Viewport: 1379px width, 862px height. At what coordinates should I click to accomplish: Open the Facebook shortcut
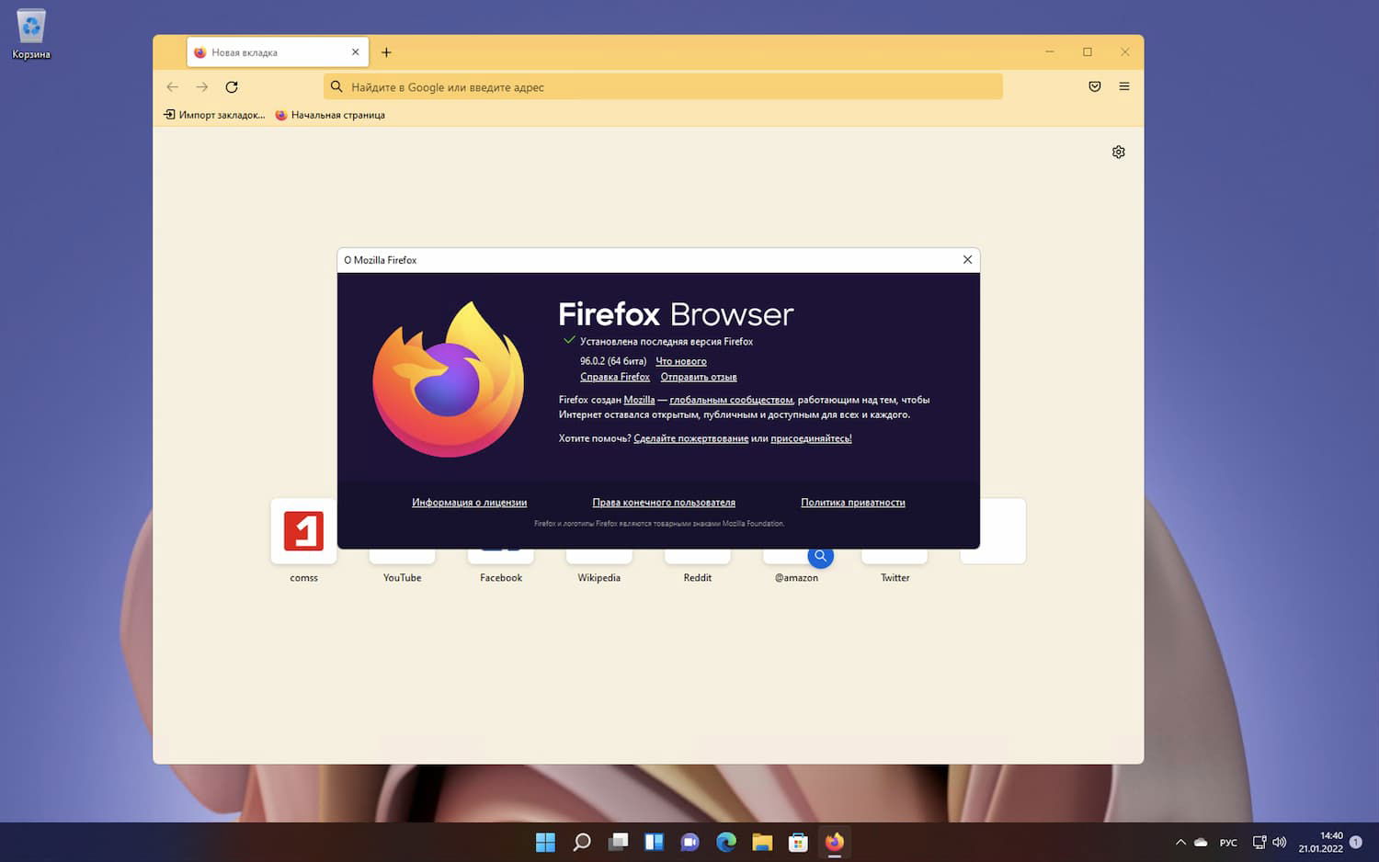click(x=501, y=568)
